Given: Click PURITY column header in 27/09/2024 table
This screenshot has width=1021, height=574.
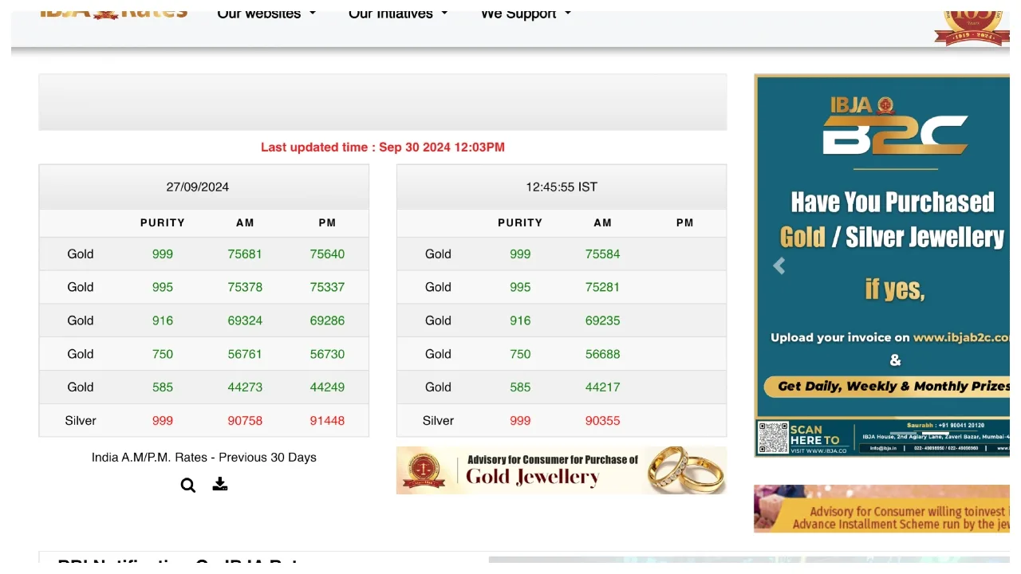Looking at the screenshot, I should 163,223.
